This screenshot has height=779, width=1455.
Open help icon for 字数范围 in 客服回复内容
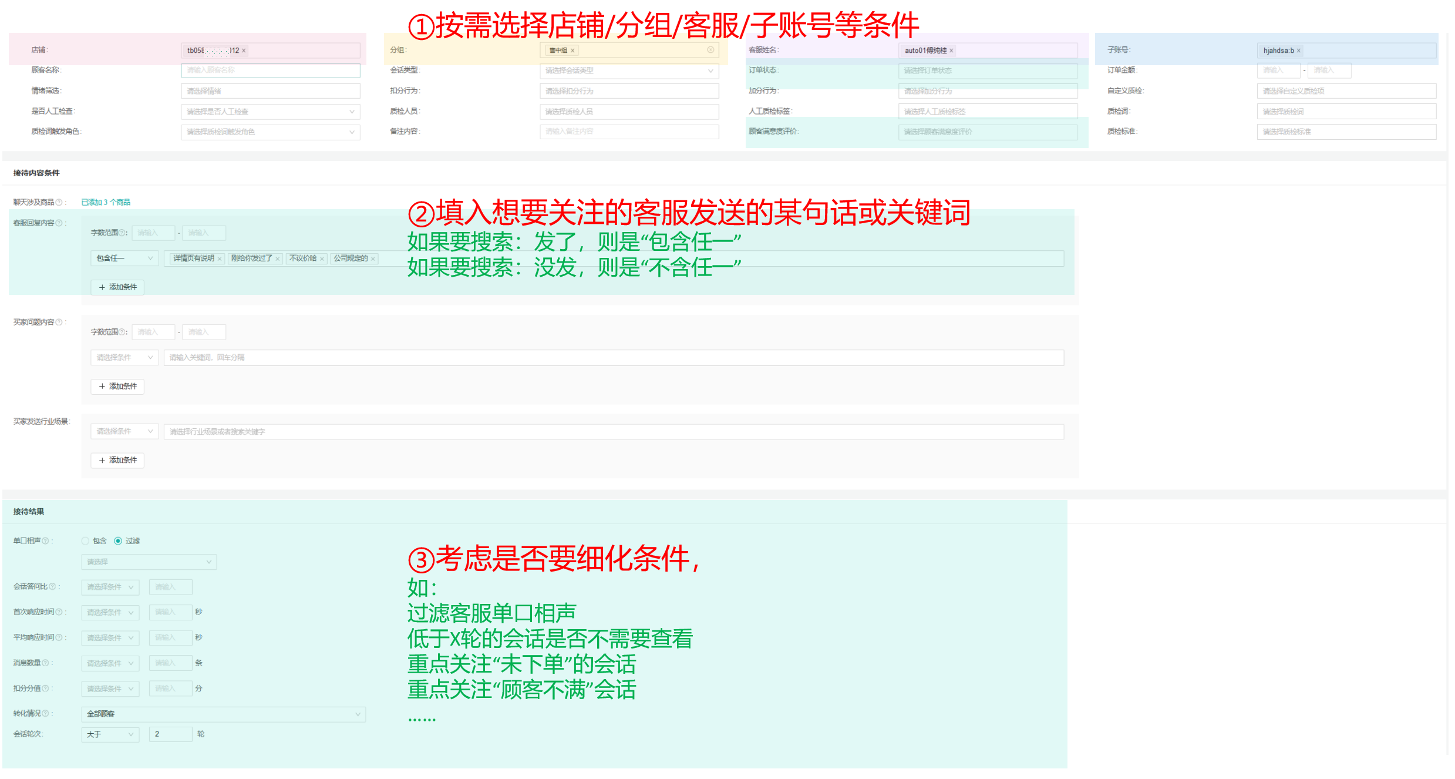pos(122,233)
